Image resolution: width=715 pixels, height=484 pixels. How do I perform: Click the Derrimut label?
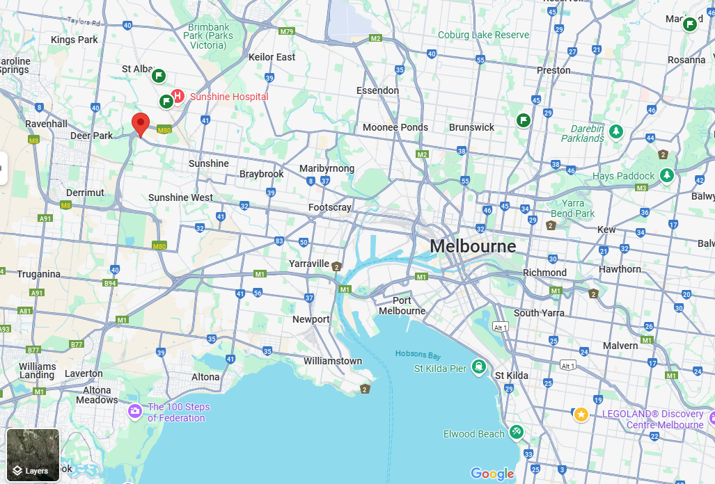click(x=85, y=193)
